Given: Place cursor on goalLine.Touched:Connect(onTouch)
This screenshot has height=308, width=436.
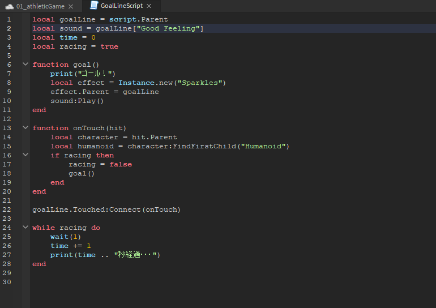Looking at the screenshot, I should click(x=106, y=209).
